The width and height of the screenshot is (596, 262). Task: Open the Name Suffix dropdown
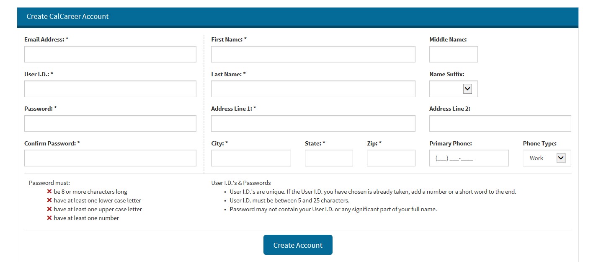[454, 89]
